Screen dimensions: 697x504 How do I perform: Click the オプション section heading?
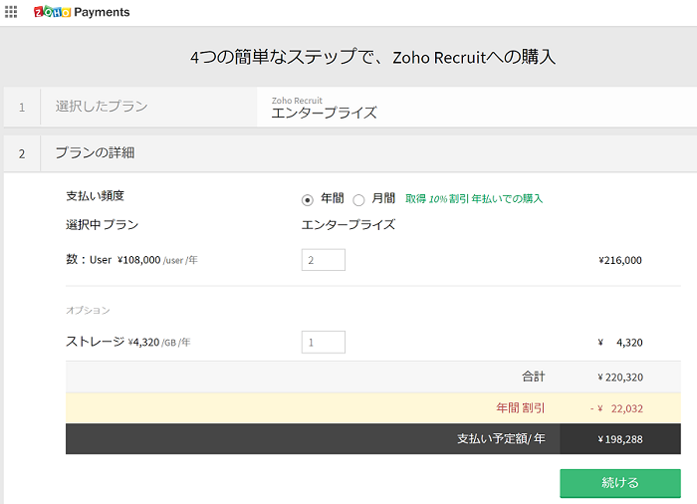pyautogui.click(x=88, y=310)
